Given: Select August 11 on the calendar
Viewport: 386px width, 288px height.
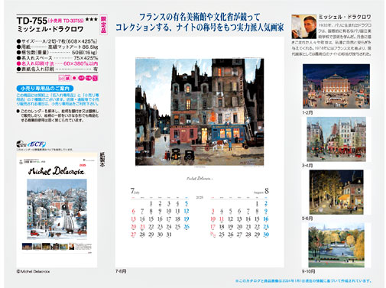Looking at the screenshot, I should [222, 219].
